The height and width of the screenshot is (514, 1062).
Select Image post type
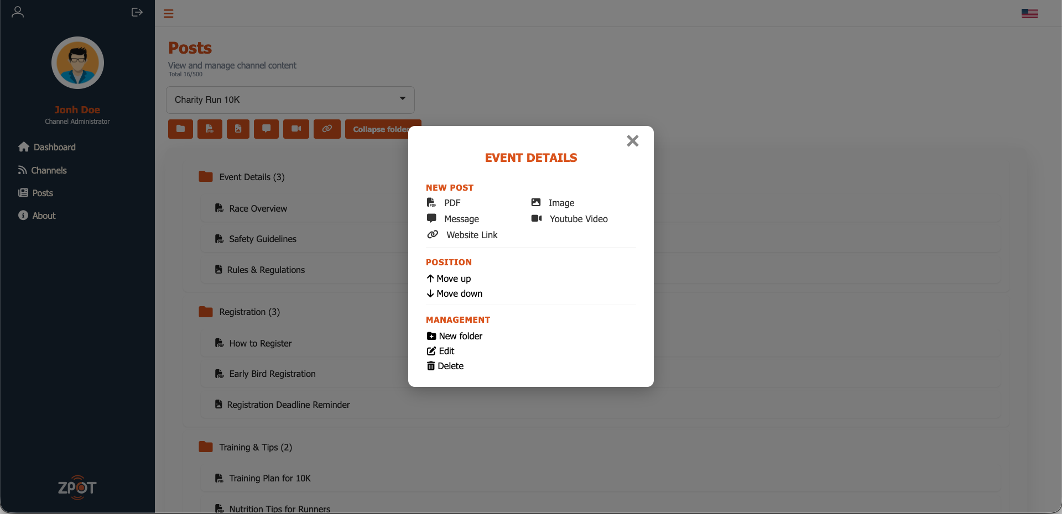[x=561, y=203]
